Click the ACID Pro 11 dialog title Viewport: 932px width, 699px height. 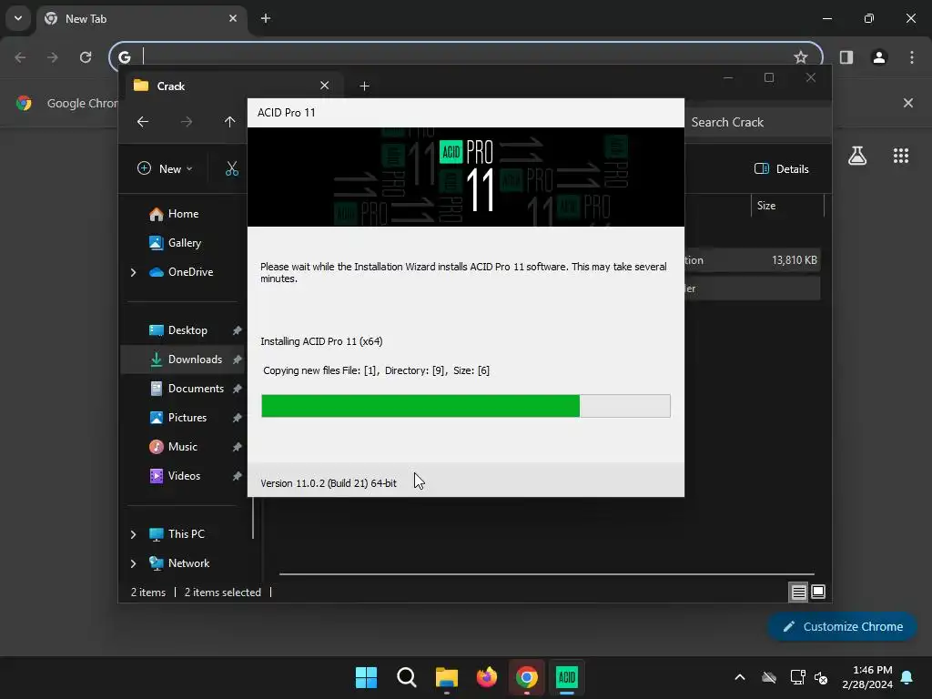287,113
